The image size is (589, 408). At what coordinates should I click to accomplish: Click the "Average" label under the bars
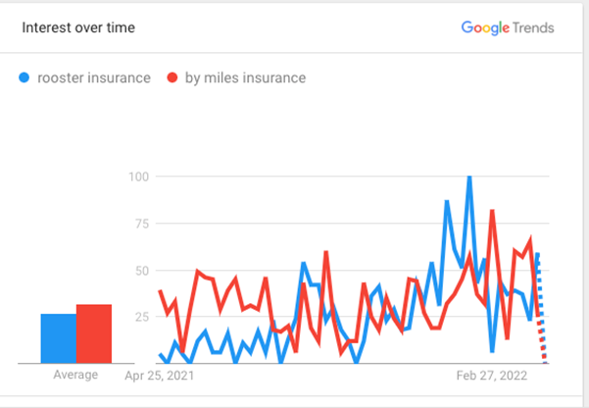pos(76,376)
